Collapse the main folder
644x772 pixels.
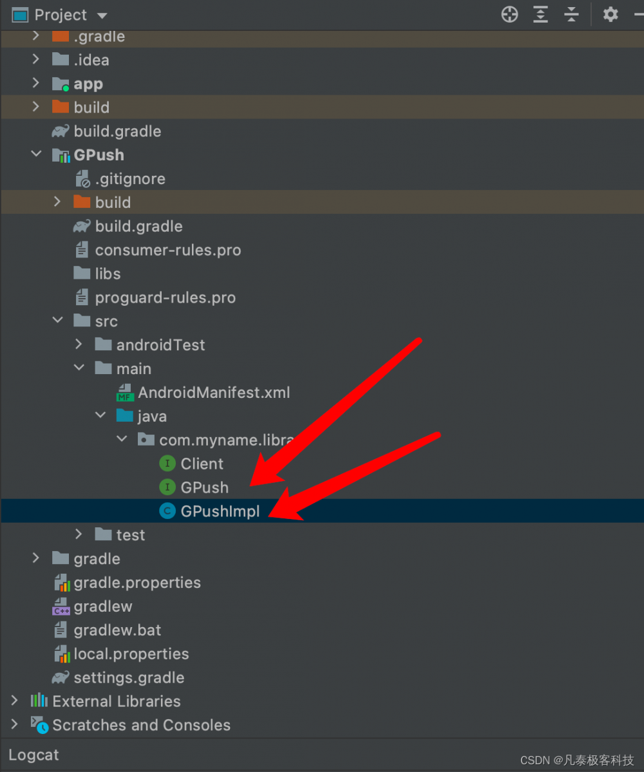pos(79,367)
